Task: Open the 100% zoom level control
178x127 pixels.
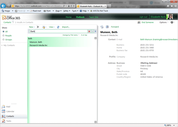Action: (x=169, y=125)
